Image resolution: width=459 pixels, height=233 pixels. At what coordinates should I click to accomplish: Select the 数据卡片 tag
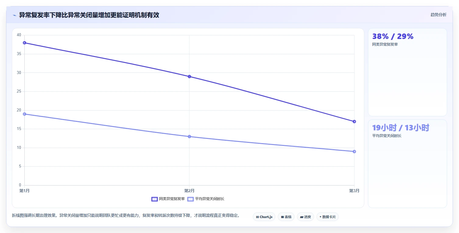pyautogui.click(x=327, y=217)
